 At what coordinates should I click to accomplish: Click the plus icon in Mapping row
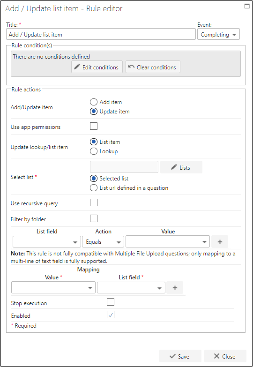175,288
